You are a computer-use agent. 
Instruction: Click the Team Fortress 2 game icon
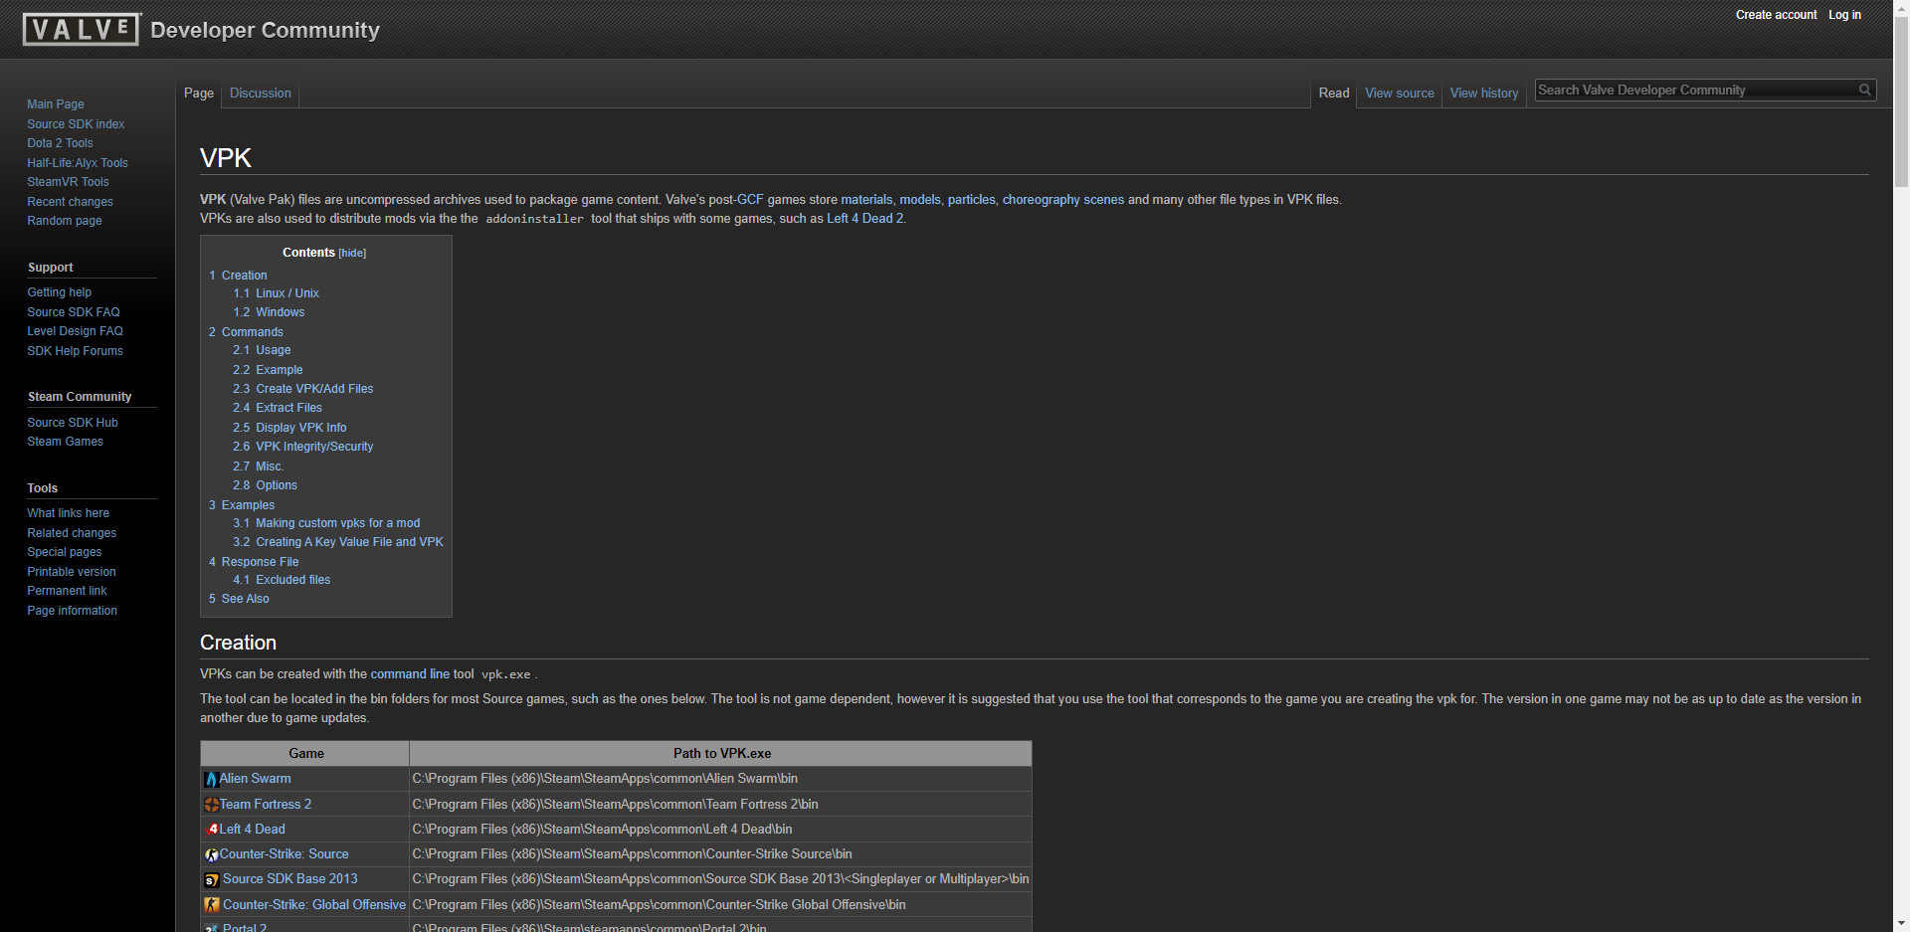[x=211, y=805]
